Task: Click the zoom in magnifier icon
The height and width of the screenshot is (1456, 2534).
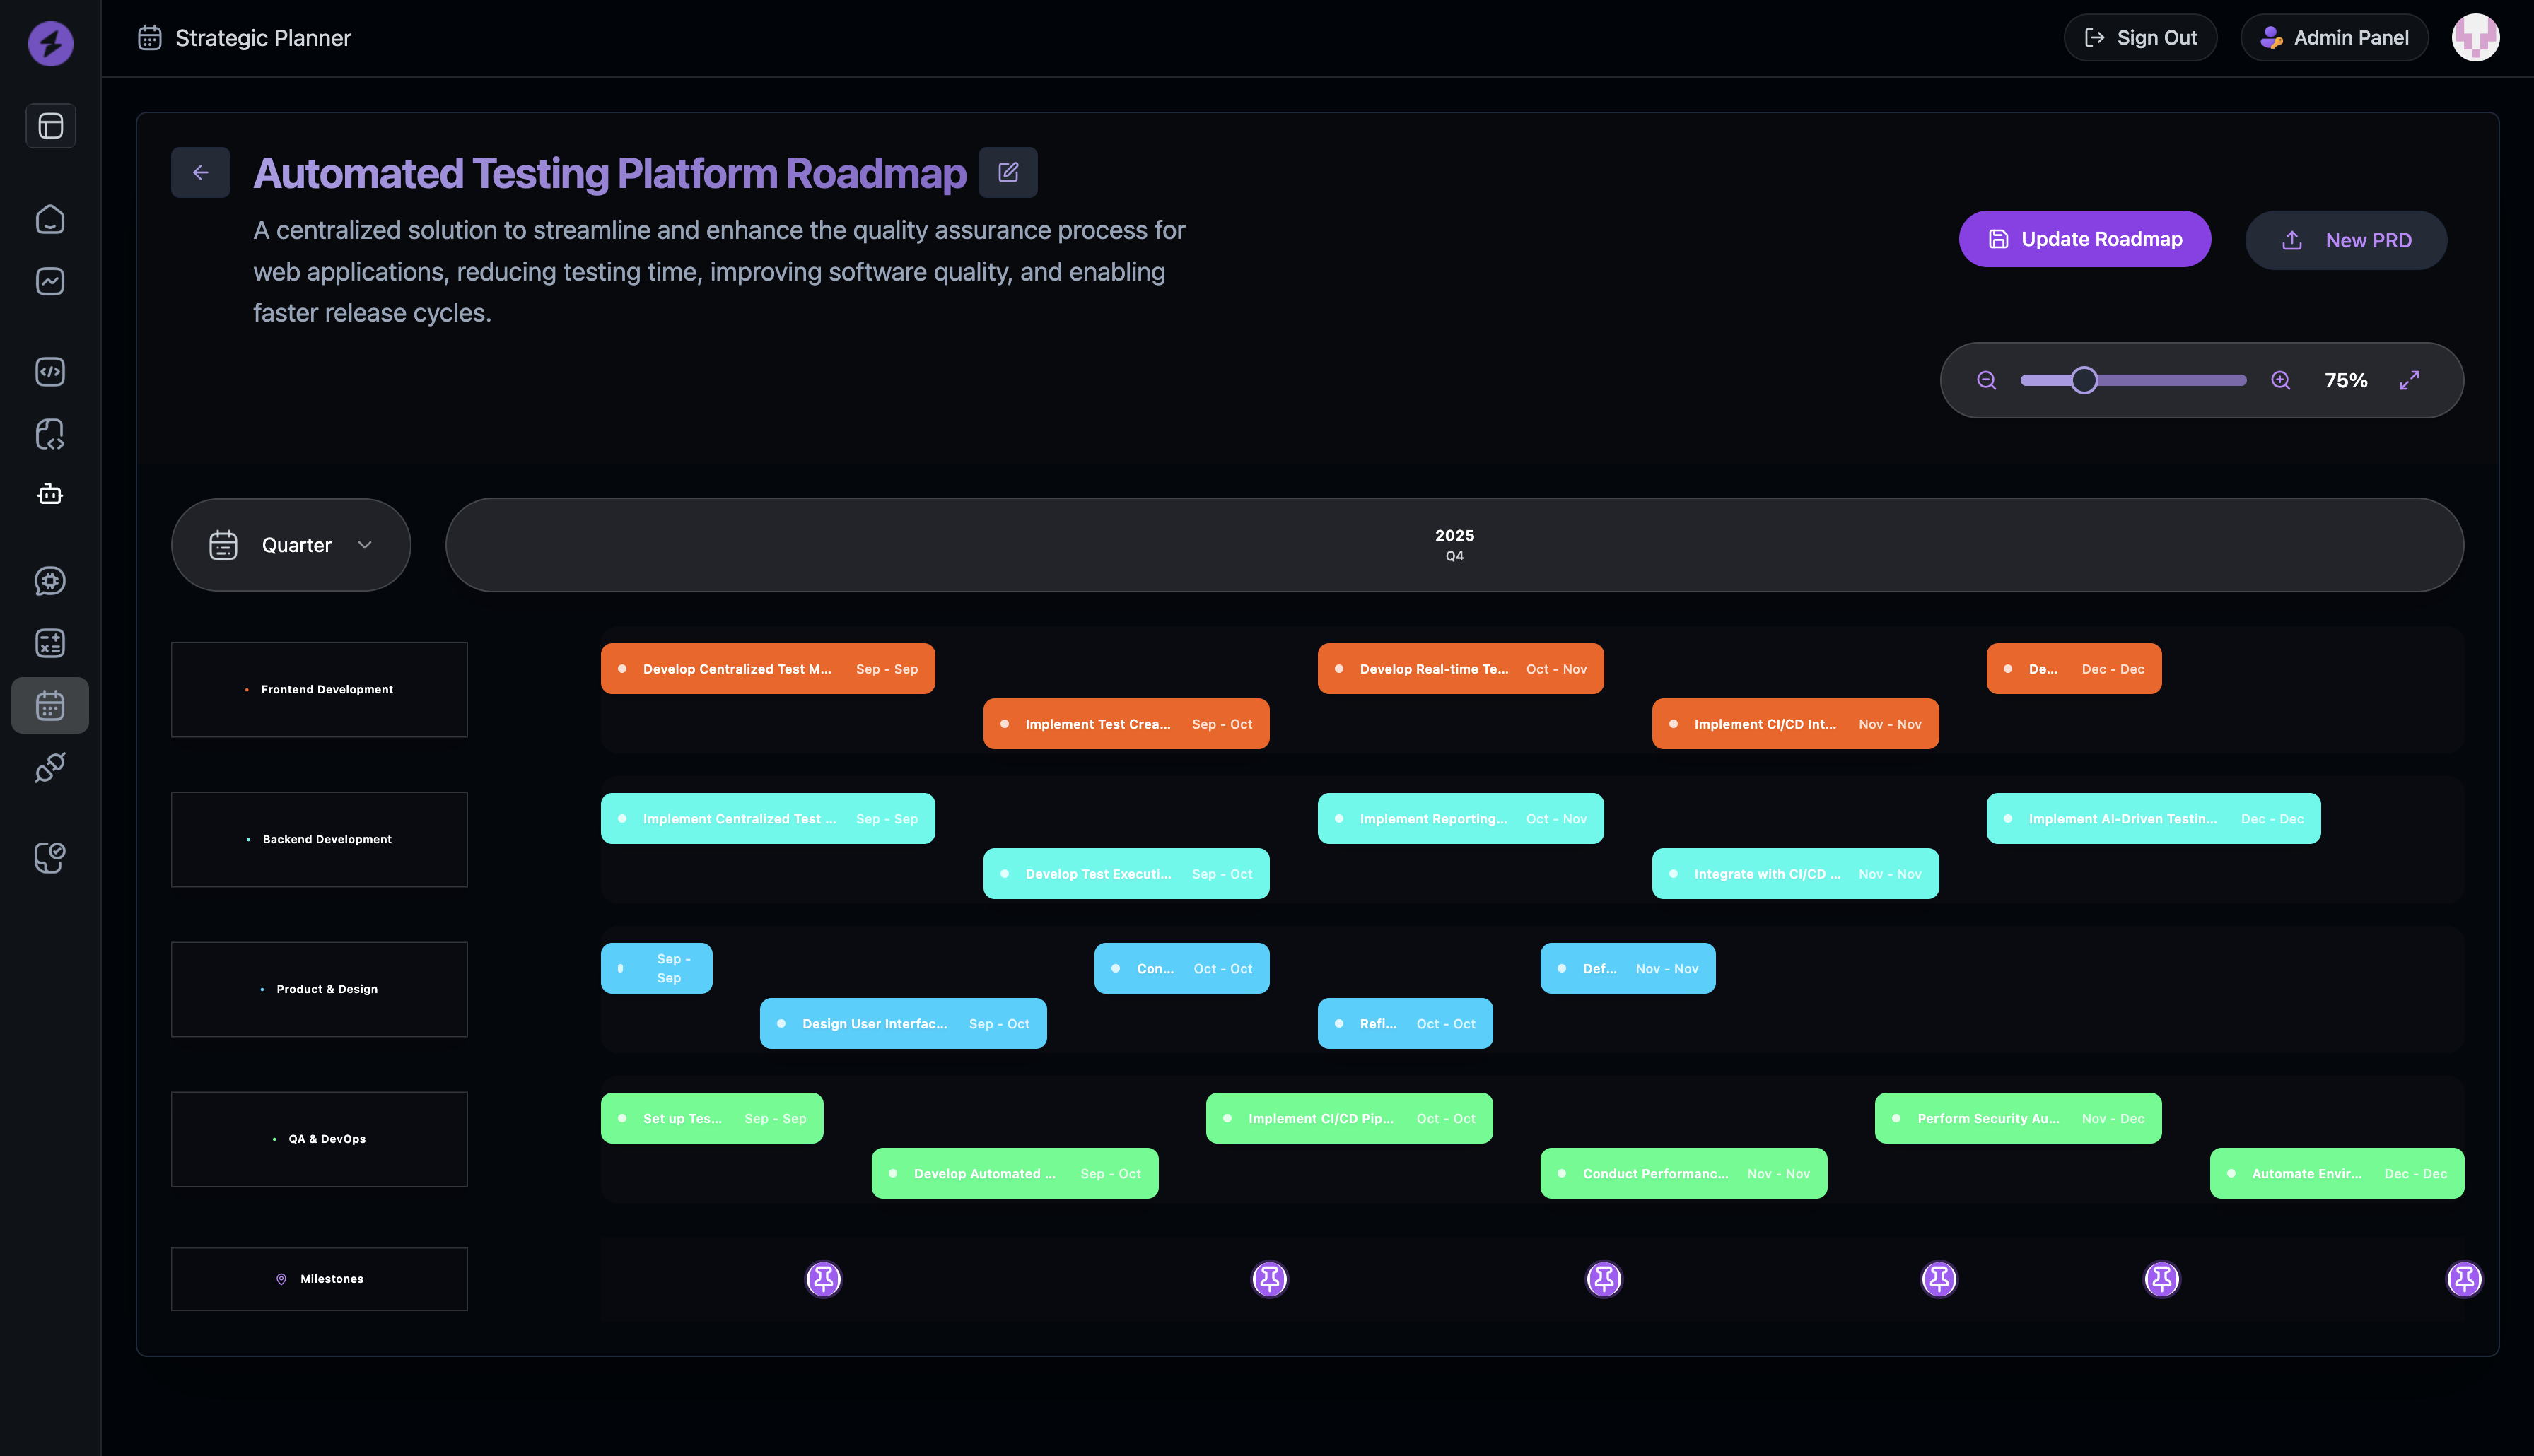Action: 2280,380
